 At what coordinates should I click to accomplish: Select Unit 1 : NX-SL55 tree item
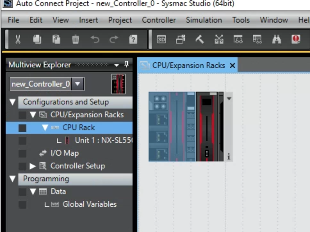(104, 140)
